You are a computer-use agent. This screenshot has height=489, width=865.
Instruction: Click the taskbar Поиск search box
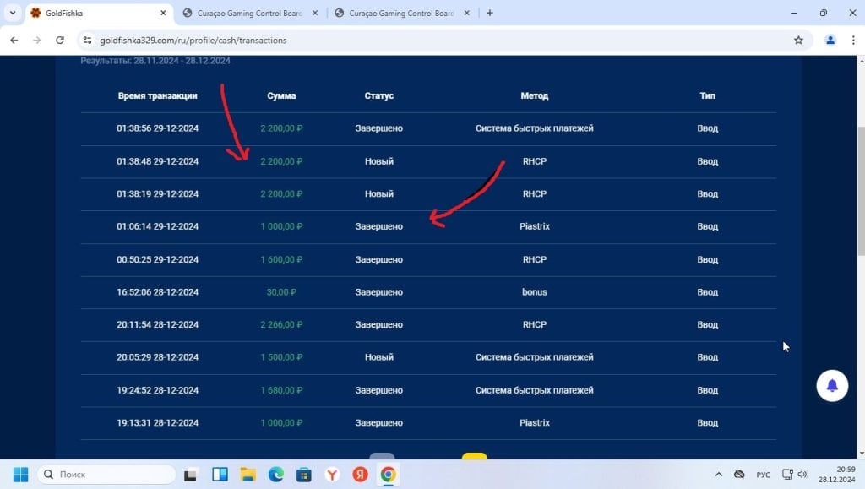pos(106,474)
